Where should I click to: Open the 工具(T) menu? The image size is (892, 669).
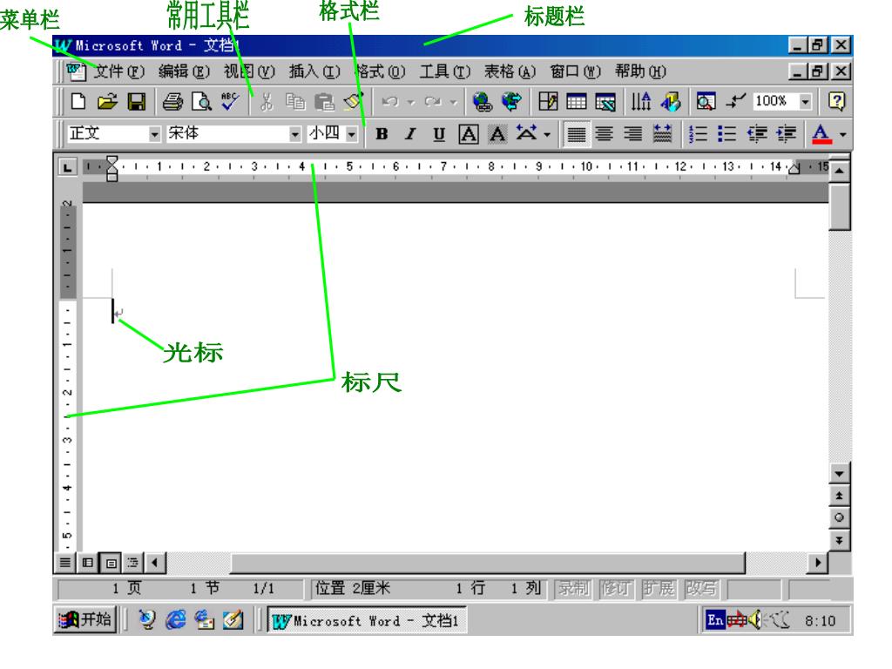click(x=445, y=71)
